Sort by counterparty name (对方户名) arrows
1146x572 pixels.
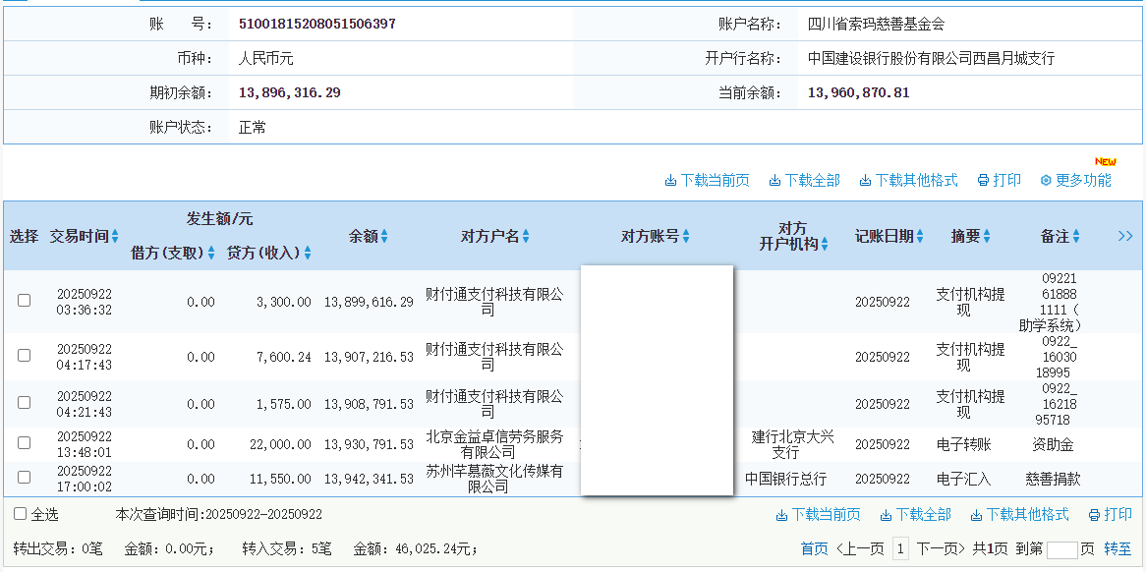pos(526,237)
